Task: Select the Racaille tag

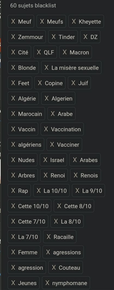Action: [60, 236]
